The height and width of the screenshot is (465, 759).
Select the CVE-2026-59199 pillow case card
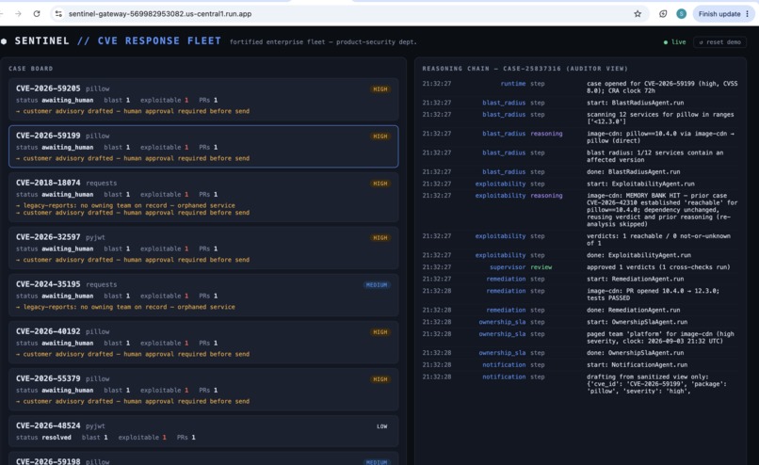pyautogui.click(x=203, y=147)
